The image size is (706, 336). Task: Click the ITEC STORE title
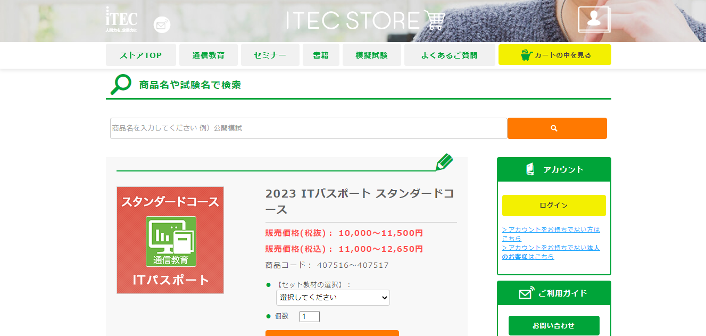pos(353,20)
